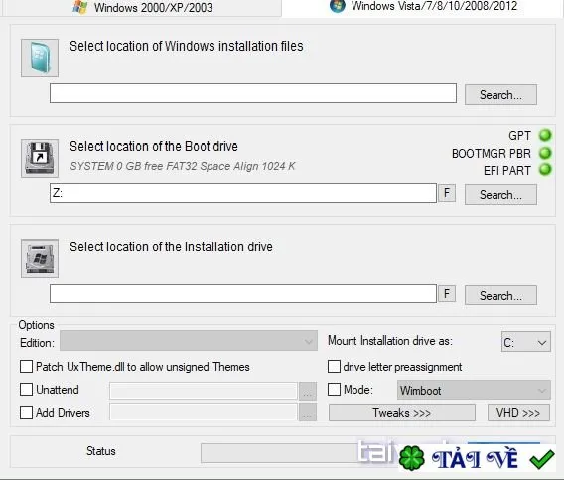The image size is (564, 480).
Task: Click 'Select location of the Installation drive' label
Action: click(171, 247)
